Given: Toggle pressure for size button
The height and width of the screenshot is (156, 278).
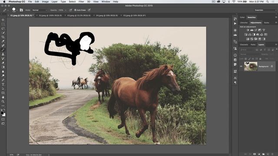Looking at the screenshot, I should [89, 10].
